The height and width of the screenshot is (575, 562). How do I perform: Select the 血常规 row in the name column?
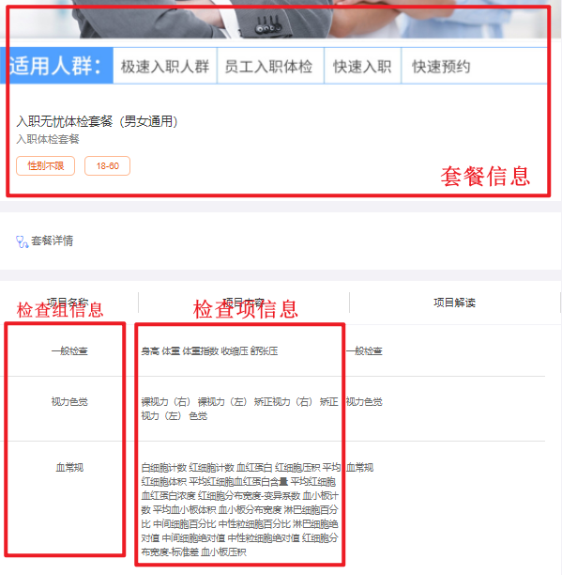click(69, 467)
